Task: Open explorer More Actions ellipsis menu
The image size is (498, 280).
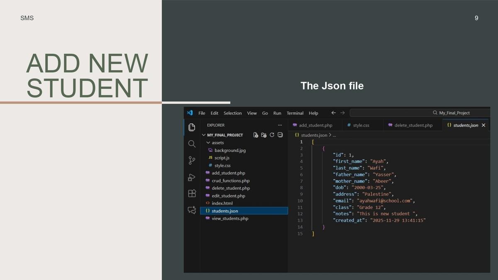Action: 280,125
